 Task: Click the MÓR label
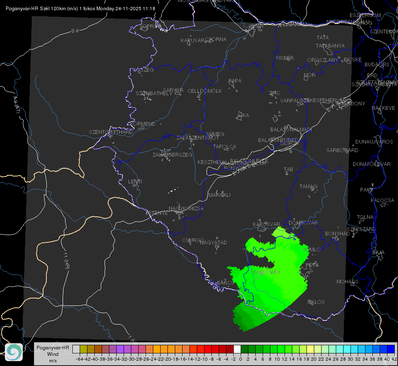tap(310, 75)
